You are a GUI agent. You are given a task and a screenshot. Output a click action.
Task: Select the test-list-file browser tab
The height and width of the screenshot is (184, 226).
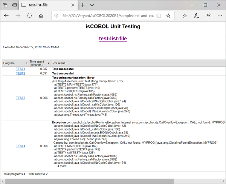43,5
